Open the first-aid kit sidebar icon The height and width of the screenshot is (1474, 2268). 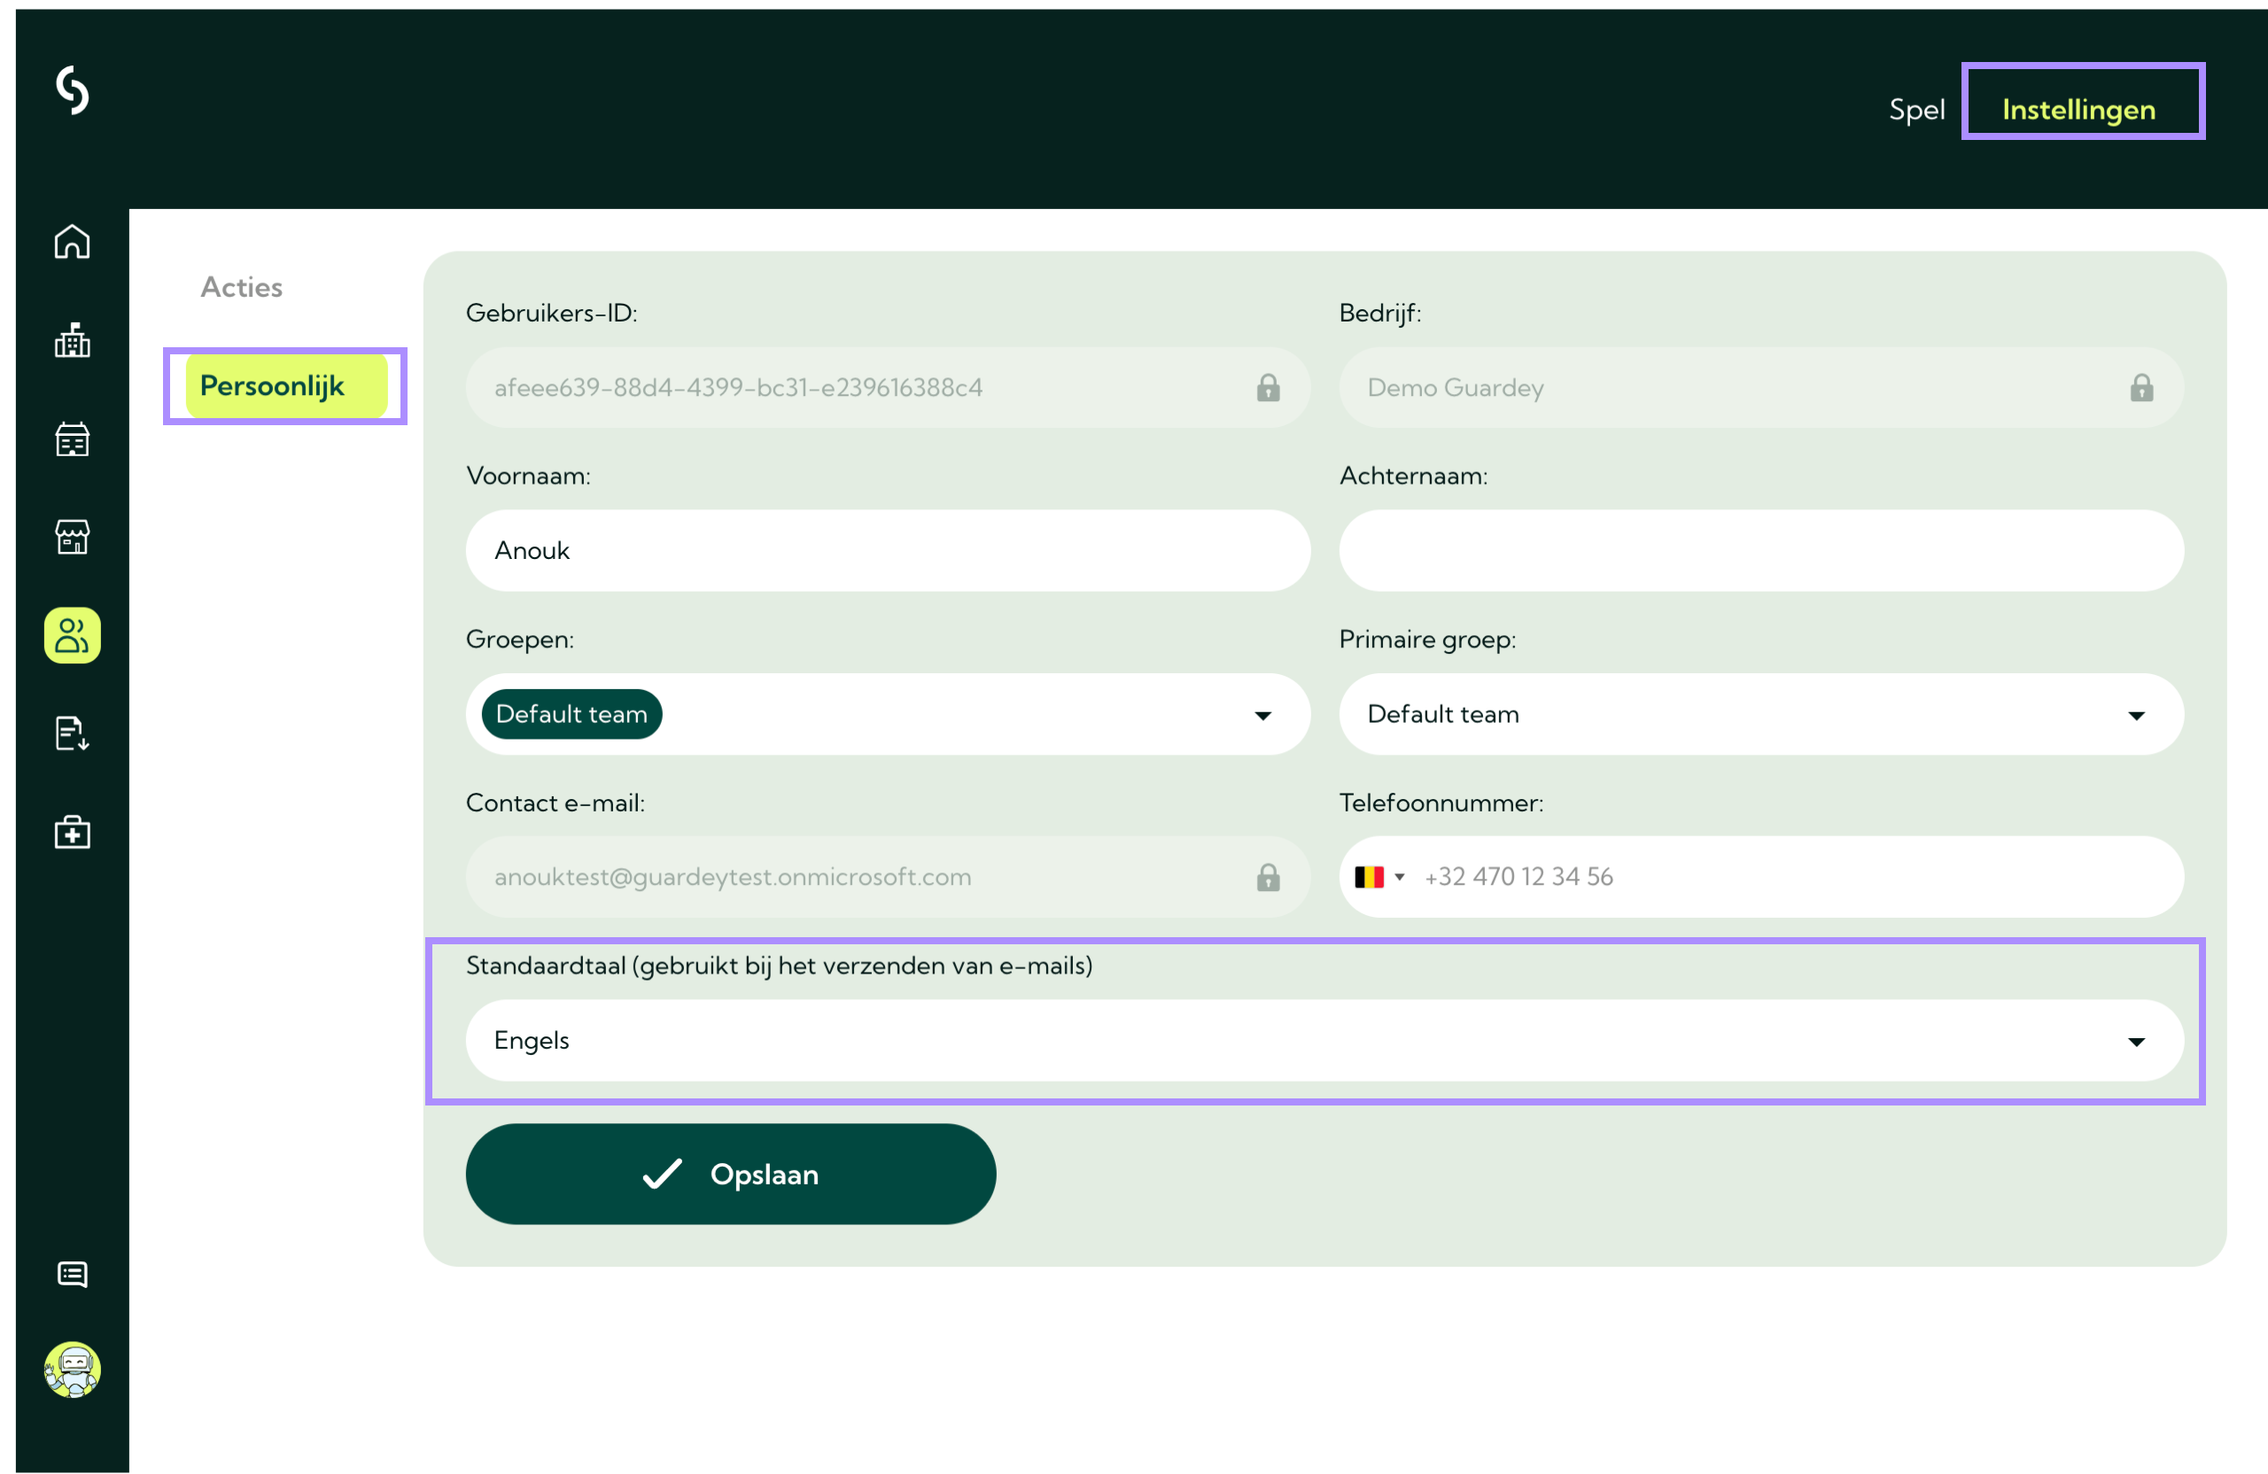click(x=73, y=833)
